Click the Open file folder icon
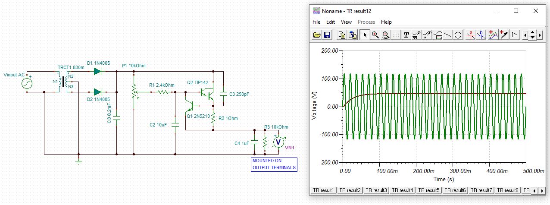The width and height of the screenshot is (550, 205). click(x=317, y=35)
